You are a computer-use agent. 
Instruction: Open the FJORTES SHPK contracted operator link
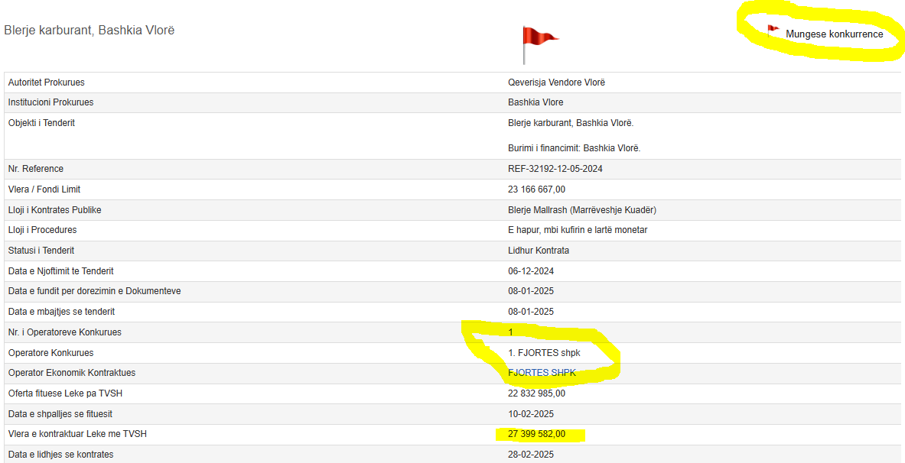click(542, 373)
